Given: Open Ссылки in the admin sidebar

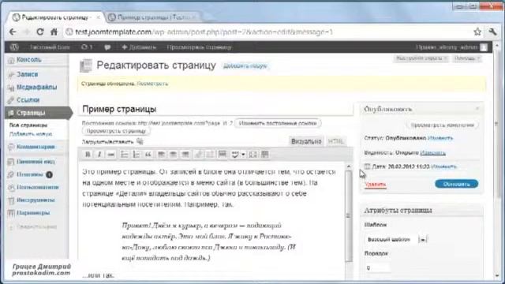Looking at the screenshot, I should (28, 100).
